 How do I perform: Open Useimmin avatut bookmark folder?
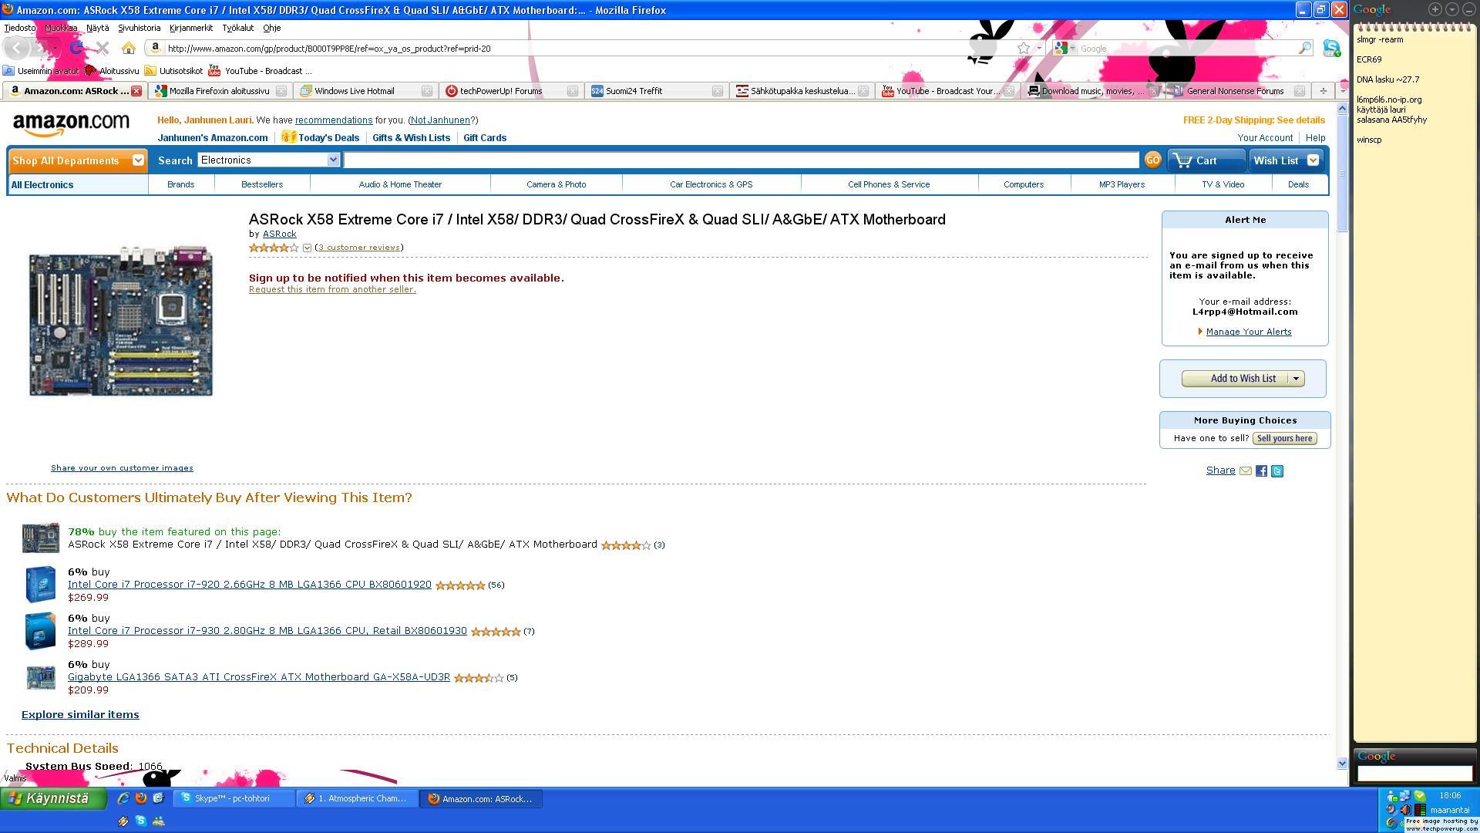(41, 71)
